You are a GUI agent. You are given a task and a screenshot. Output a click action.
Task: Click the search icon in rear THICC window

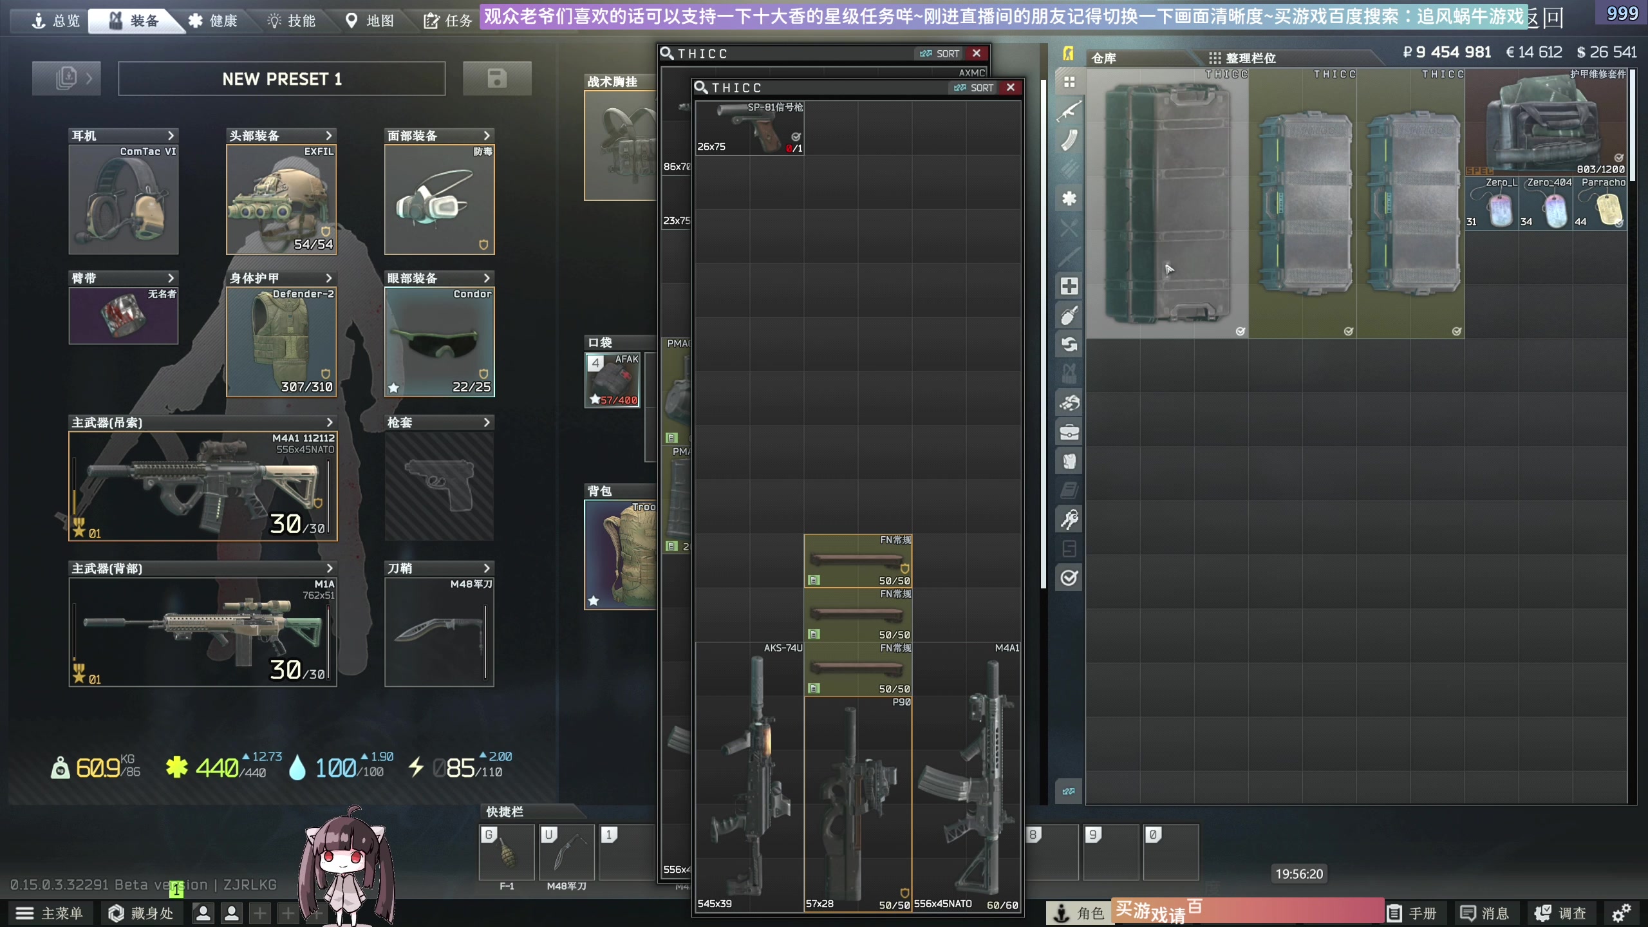667,53
